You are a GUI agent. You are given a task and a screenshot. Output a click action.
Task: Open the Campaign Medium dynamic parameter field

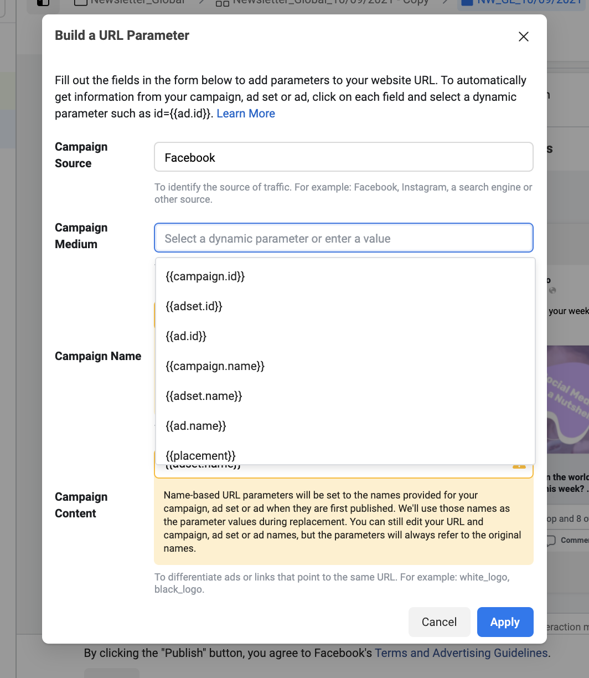[343, 238]
